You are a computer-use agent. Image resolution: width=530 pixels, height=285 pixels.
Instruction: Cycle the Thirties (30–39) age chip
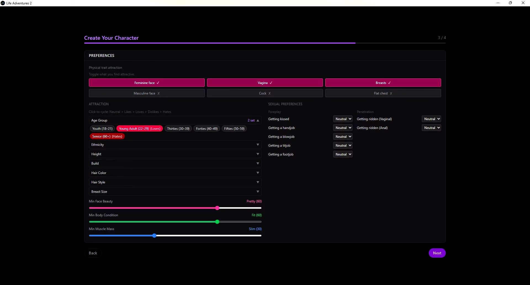coord(178,129)
